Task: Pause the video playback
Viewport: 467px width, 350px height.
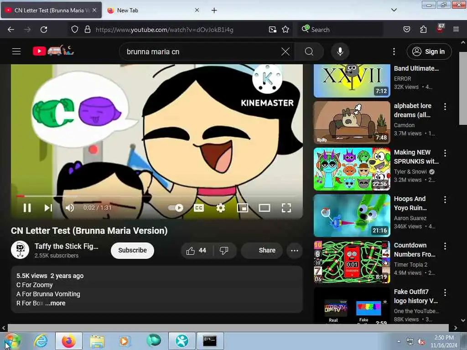Action: coord(27,208)
